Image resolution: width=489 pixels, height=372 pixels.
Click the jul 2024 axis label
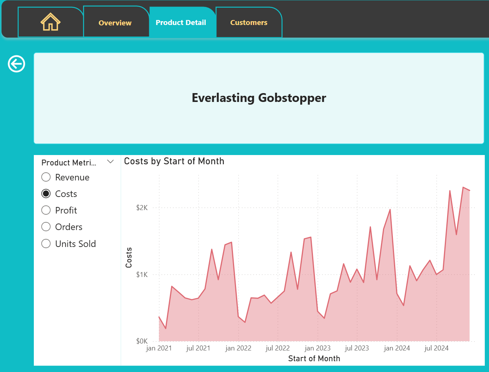point(436,348)
